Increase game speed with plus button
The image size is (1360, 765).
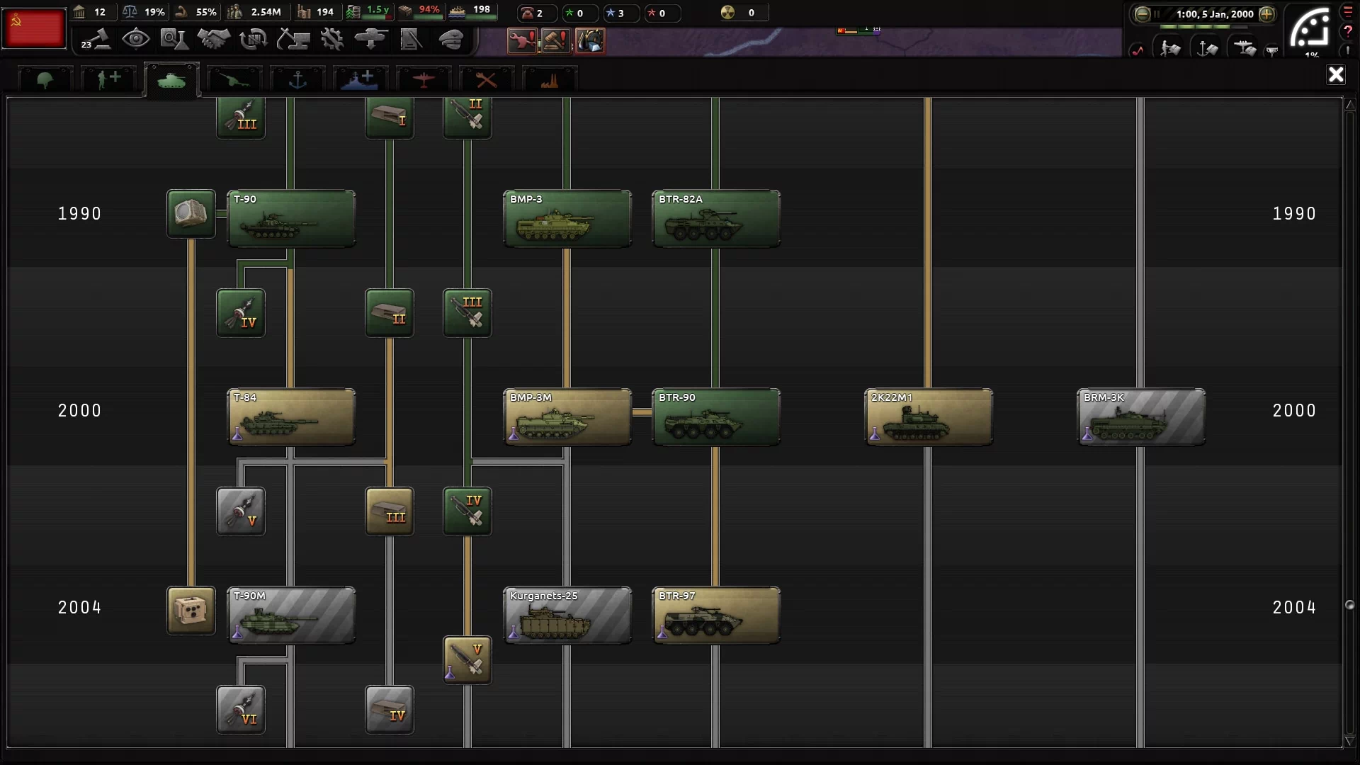click(1266, 13)
